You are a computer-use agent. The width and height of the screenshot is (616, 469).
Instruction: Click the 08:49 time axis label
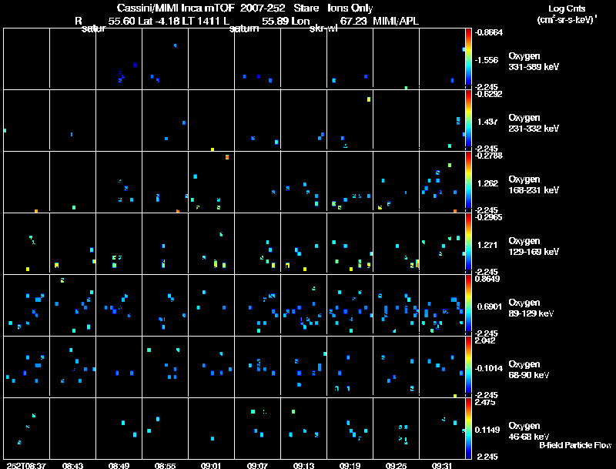click(x=119, y=465)
